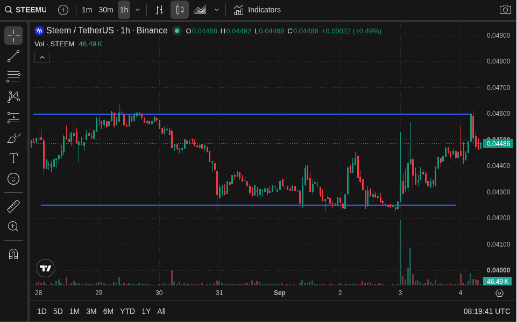Click the Sep date label on time axis
Screen dimensions: 517x322
point(280,292)
